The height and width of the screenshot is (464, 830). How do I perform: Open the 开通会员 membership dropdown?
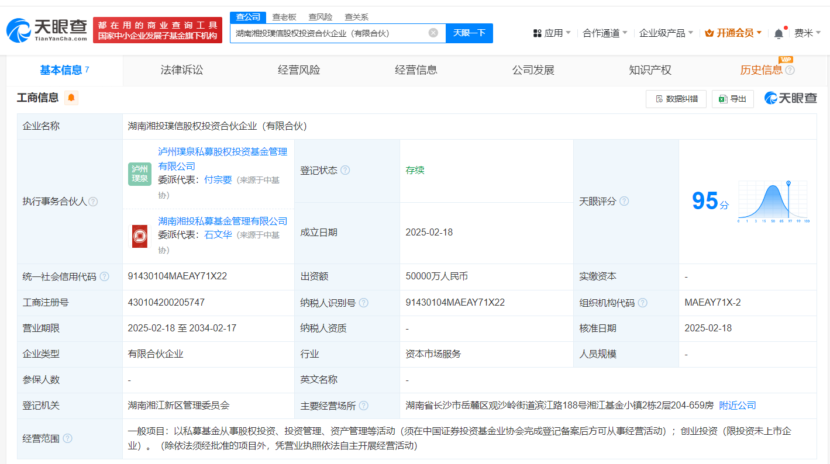733,33
